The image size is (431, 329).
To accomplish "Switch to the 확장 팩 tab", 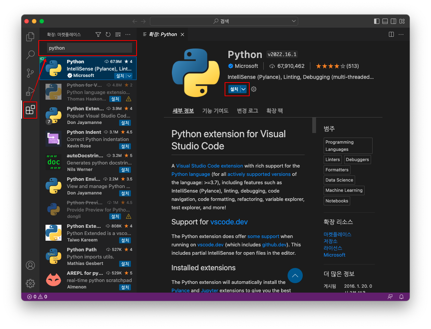I will click(x=274, y=111).
